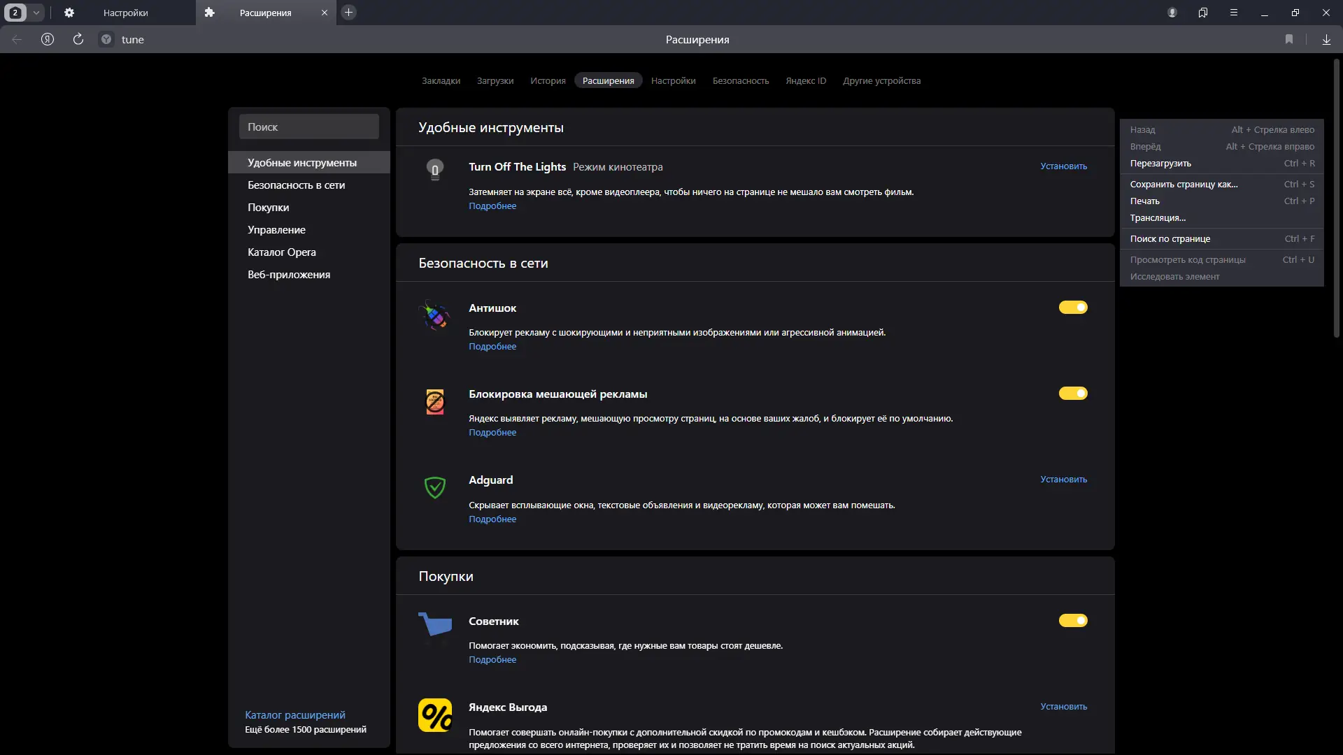Disable the Антишок extension toggle
This screenshot has height=755, width=1343.
point(1073,308)
